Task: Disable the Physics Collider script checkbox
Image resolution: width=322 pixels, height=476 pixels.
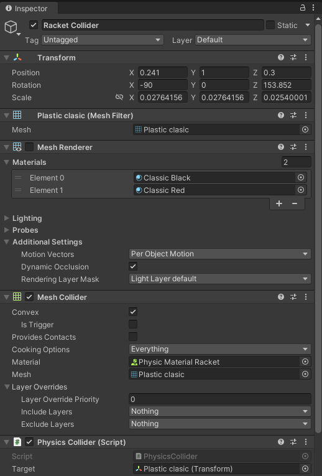Action: point(29,442)
